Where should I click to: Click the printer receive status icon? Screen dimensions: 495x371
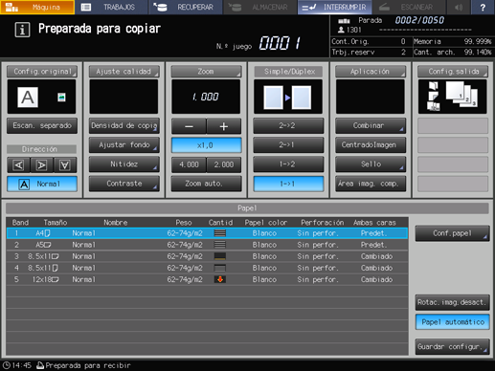tap(40, 365)
